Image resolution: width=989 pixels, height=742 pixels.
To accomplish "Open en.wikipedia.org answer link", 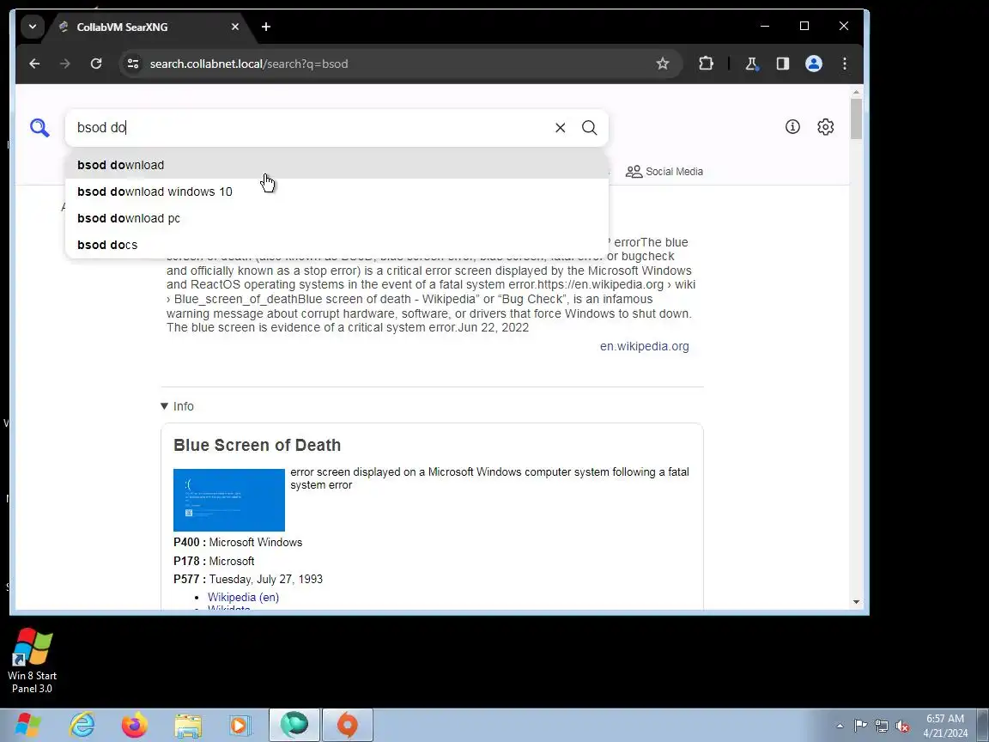I will point(644,346).
